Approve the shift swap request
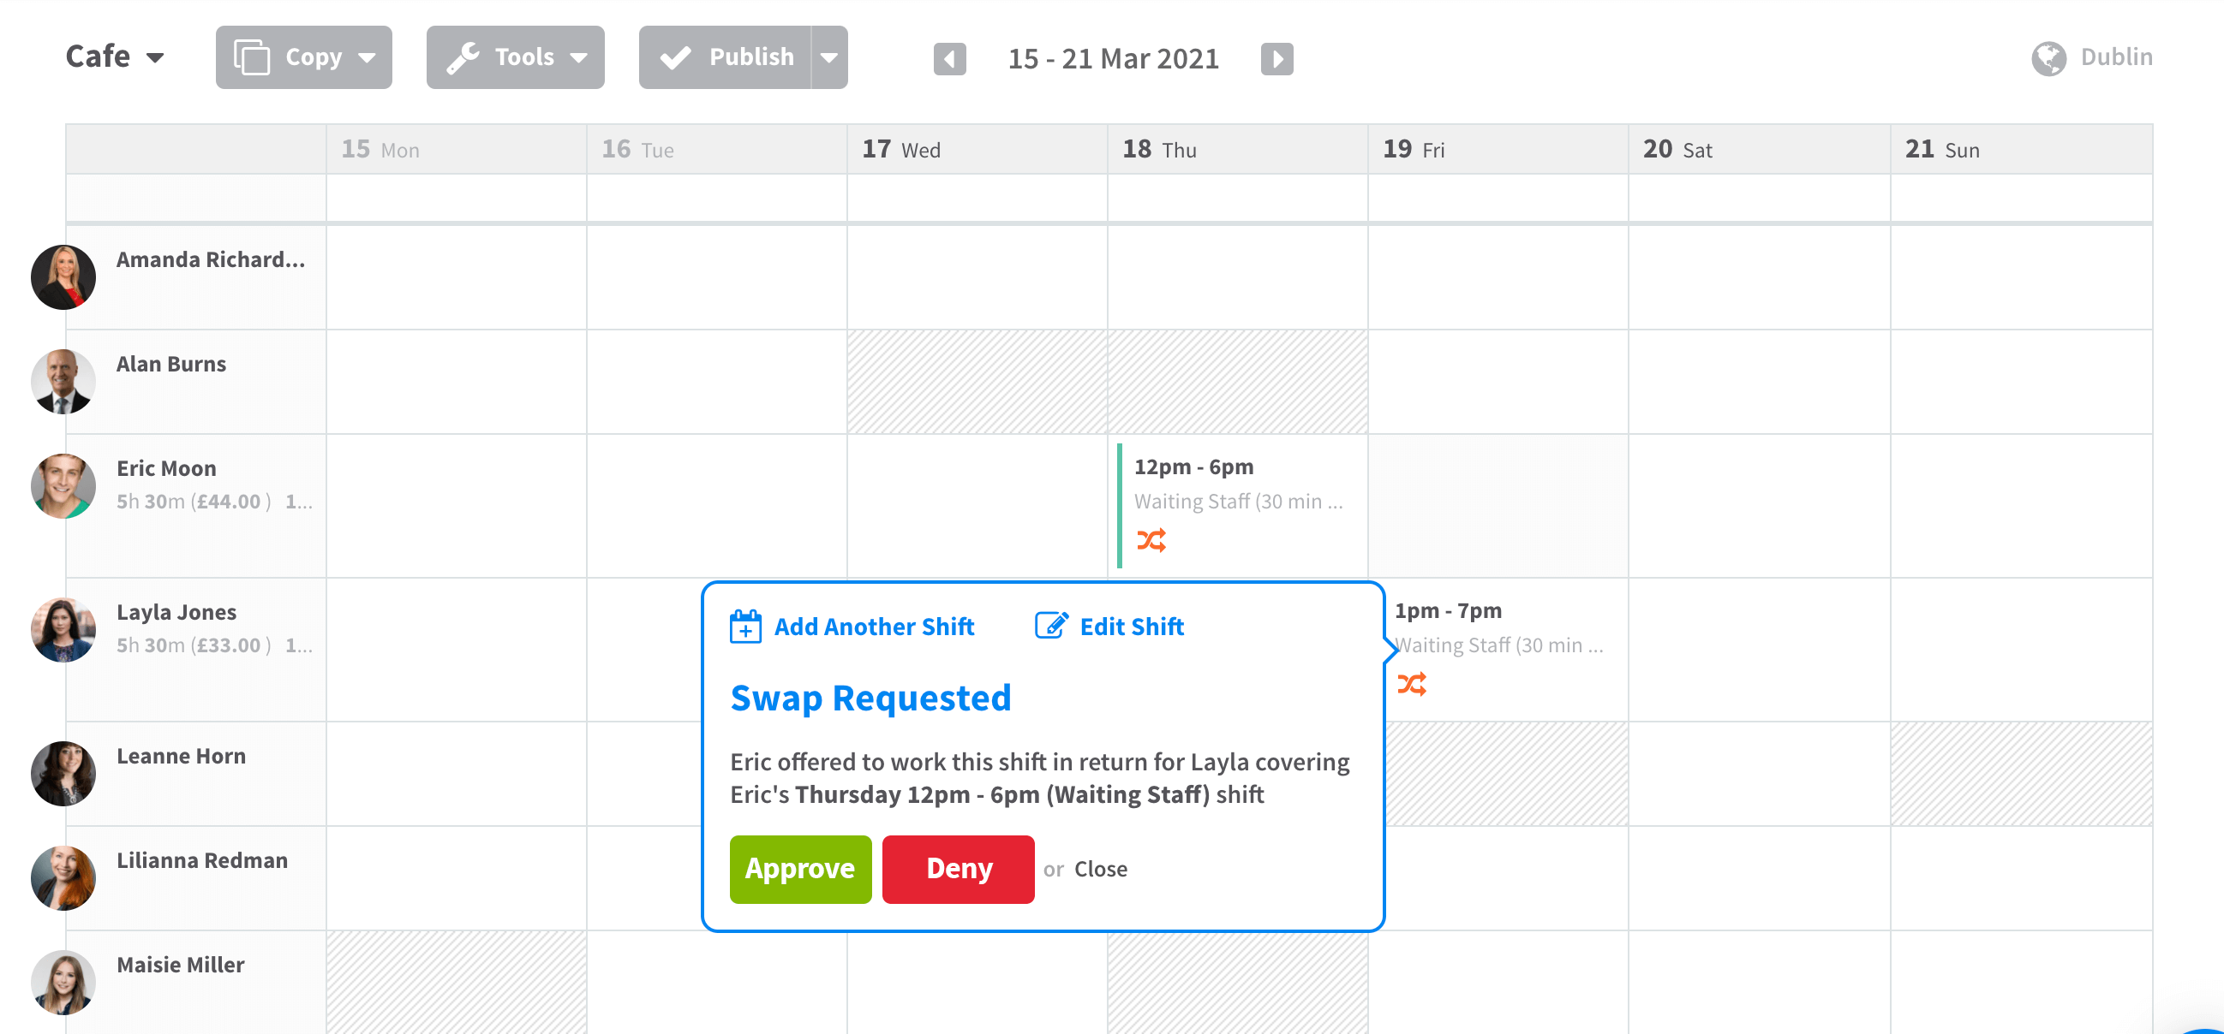This screenshot has width=2224, height=1034. (799, 869)
